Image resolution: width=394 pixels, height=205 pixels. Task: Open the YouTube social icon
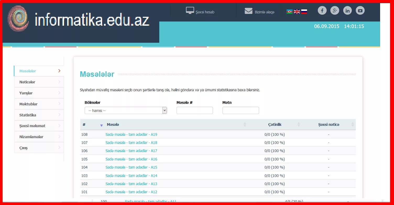(360, 10)
